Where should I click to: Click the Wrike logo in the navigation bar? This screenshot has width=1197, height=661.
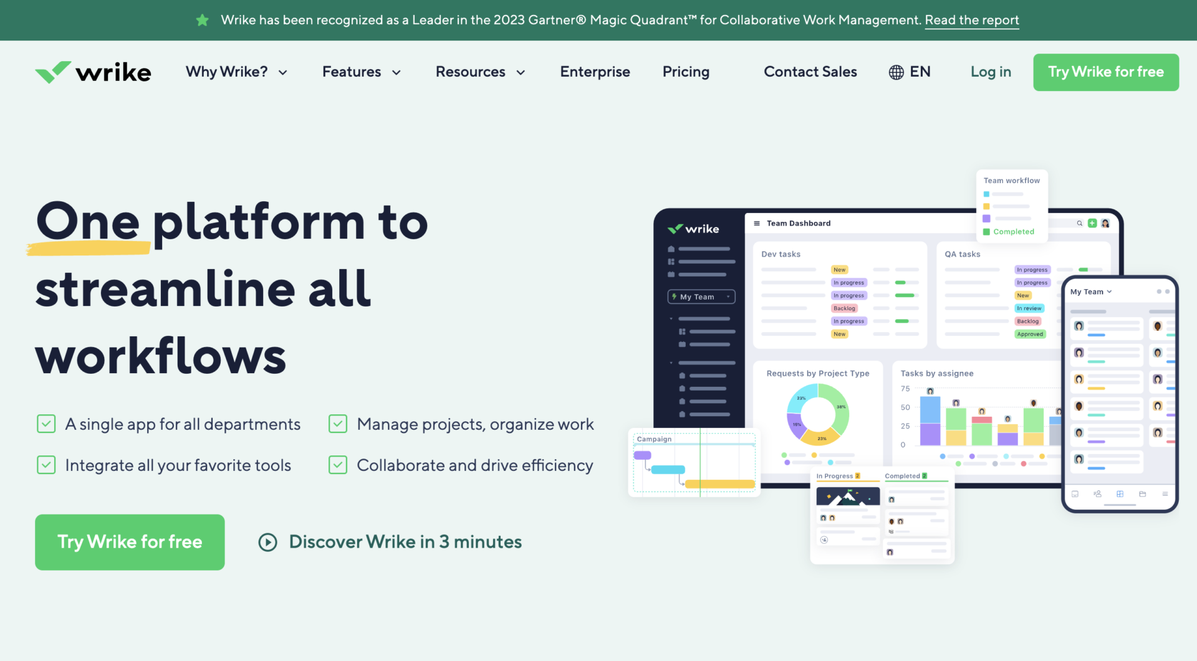pos(92,72)
